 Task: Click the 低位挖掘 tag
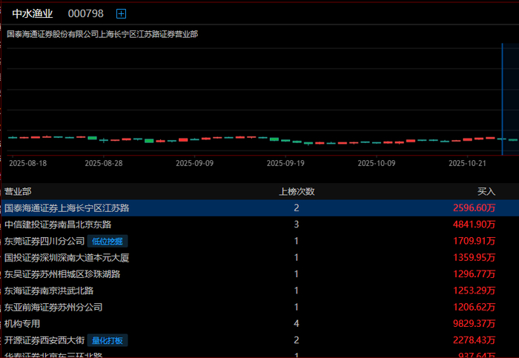(108, 241)
